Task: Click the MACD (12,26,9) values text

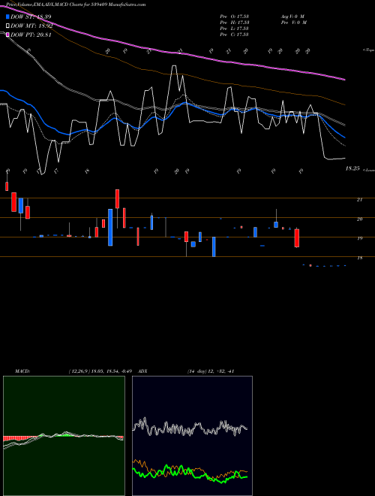Action: (x=102, y=371)
